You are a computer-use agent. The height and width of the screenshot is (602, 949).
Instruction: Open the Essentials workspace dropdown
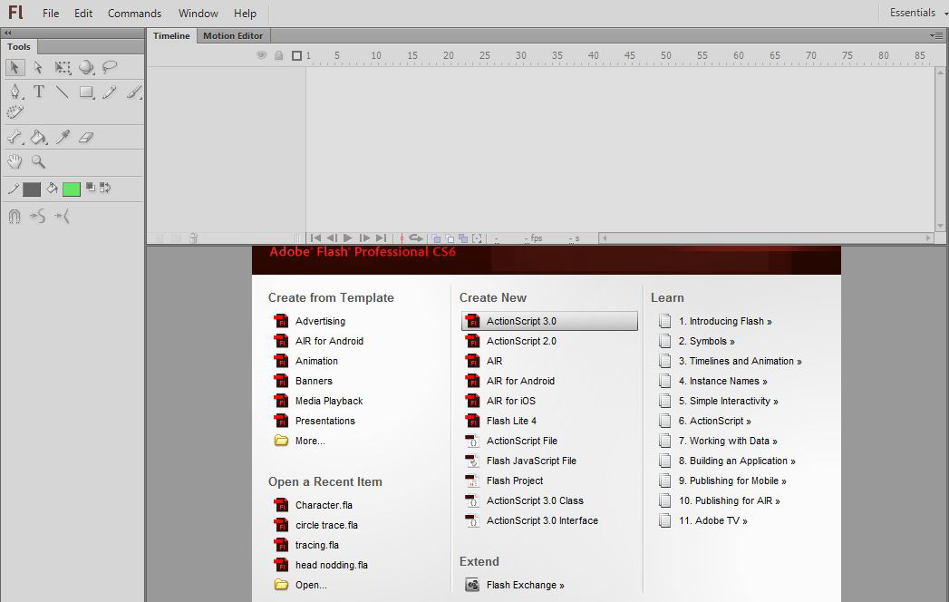[918, 13]
